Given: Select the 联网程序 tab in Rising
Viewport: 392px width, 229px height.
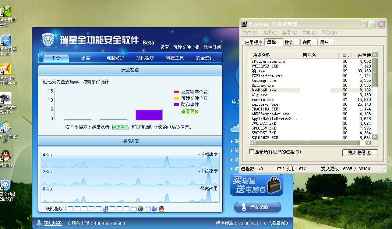Looking at the screenshot, I should 145,58.
